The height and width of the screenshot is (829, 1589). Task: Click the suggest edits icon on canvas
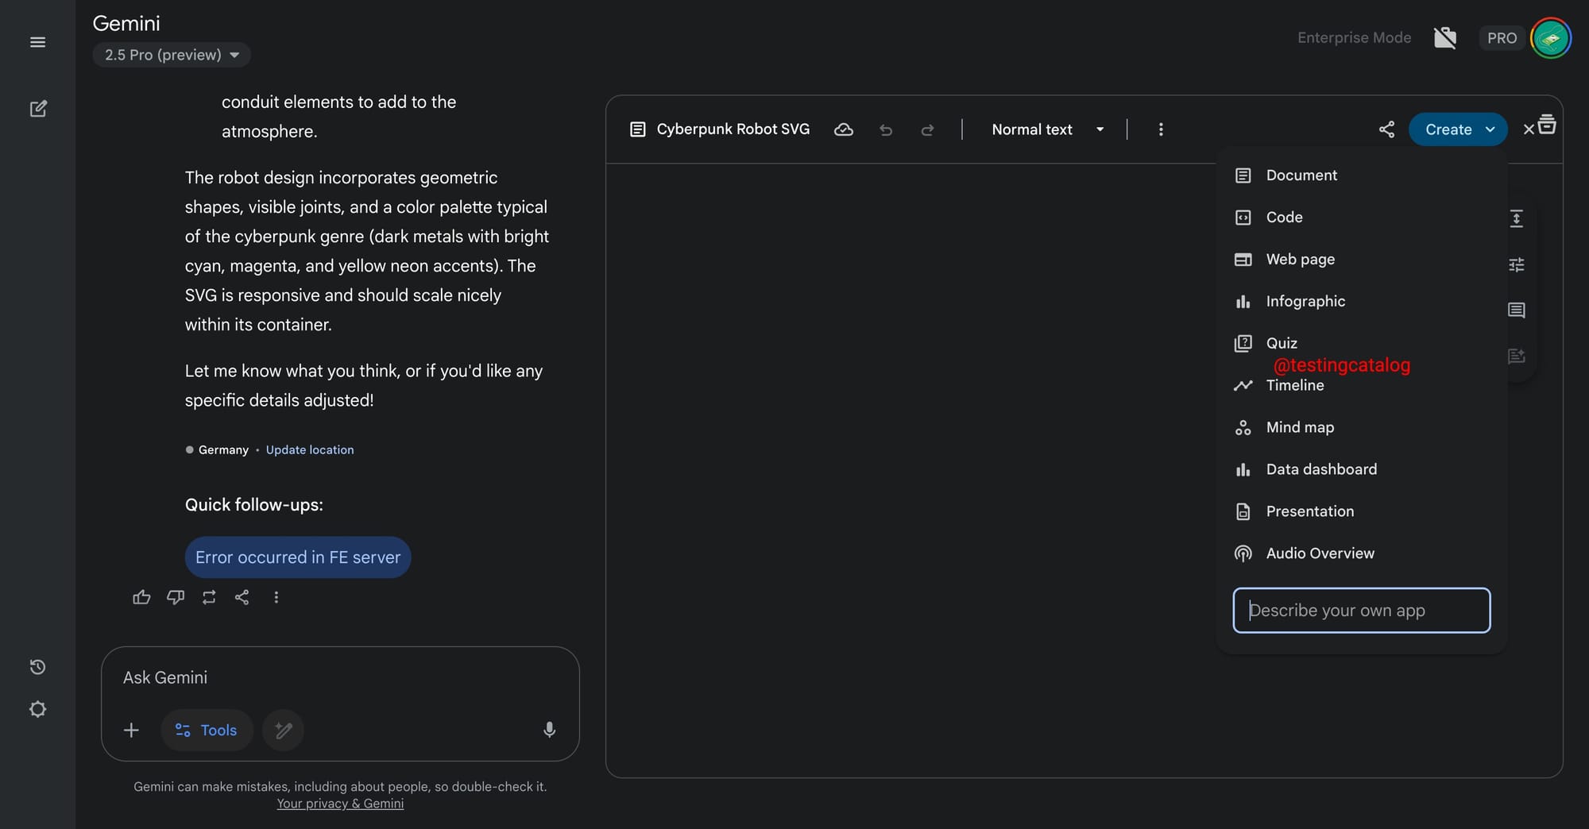point(1516,356)
